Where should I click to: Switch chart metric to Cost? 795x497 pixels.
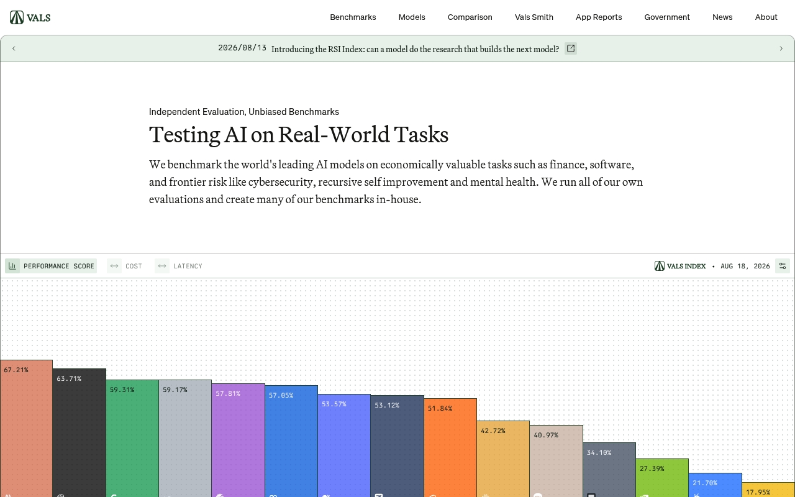pyautogui.click(x=125, y=266)
